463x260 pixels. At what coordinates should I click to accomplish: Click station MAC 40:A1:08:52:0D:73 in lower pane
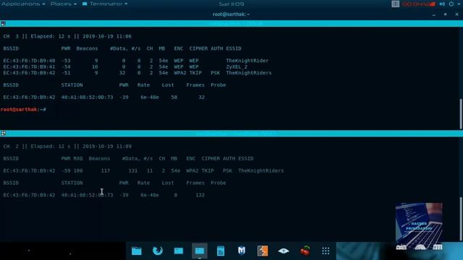point(87,195)
